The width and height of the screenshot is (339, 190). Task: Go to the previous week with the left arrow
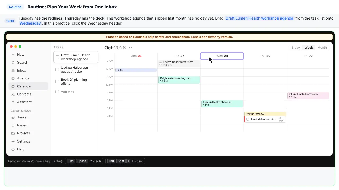[x=130, y=48]
